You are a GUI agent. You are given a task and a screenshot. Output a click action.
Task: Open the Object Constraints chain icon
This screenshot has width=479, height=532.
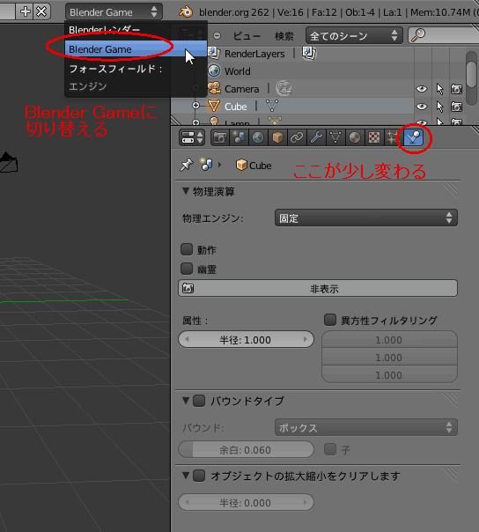(297, 137)
